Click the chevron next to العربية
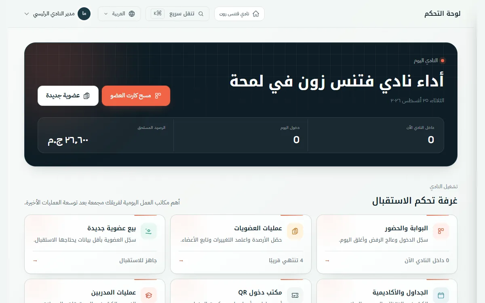Screen dimensions: 485x303 coord(106,14)
